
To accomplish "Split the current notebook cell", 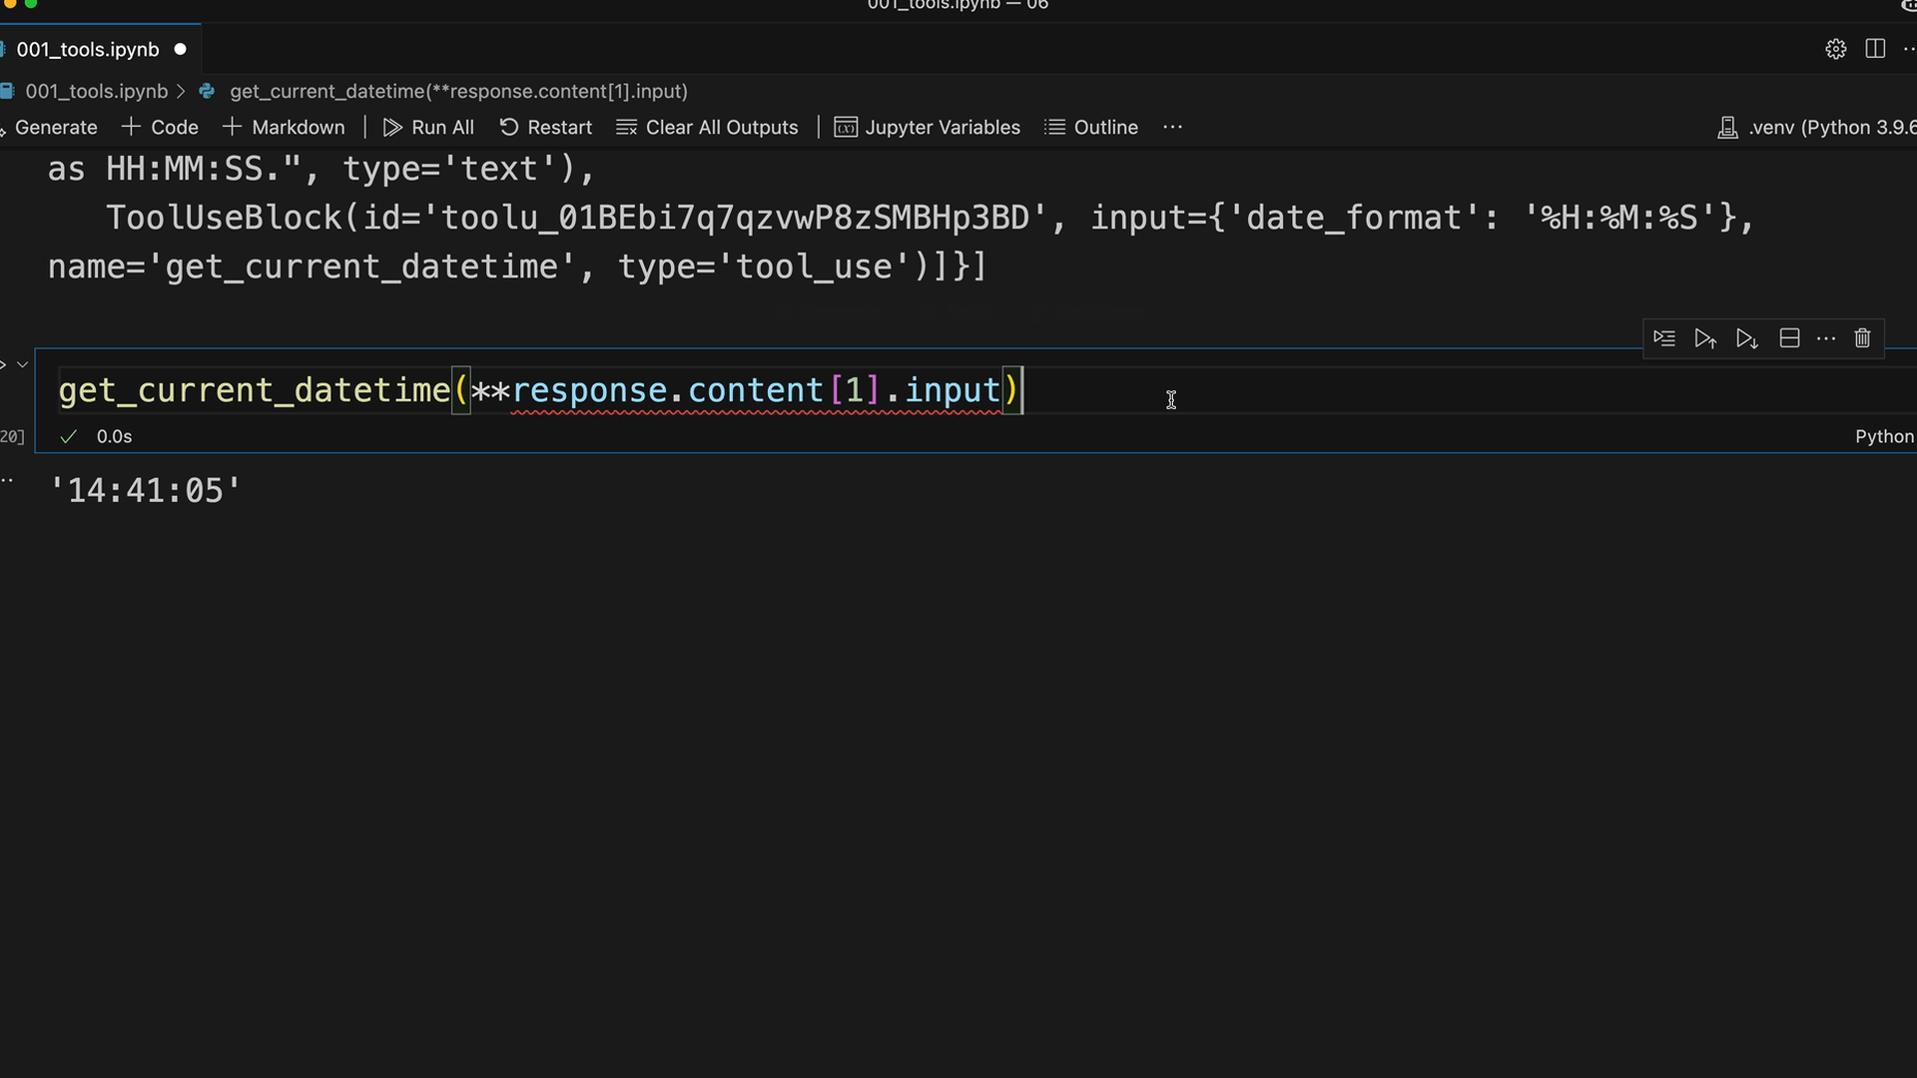I will point(1789,338).
